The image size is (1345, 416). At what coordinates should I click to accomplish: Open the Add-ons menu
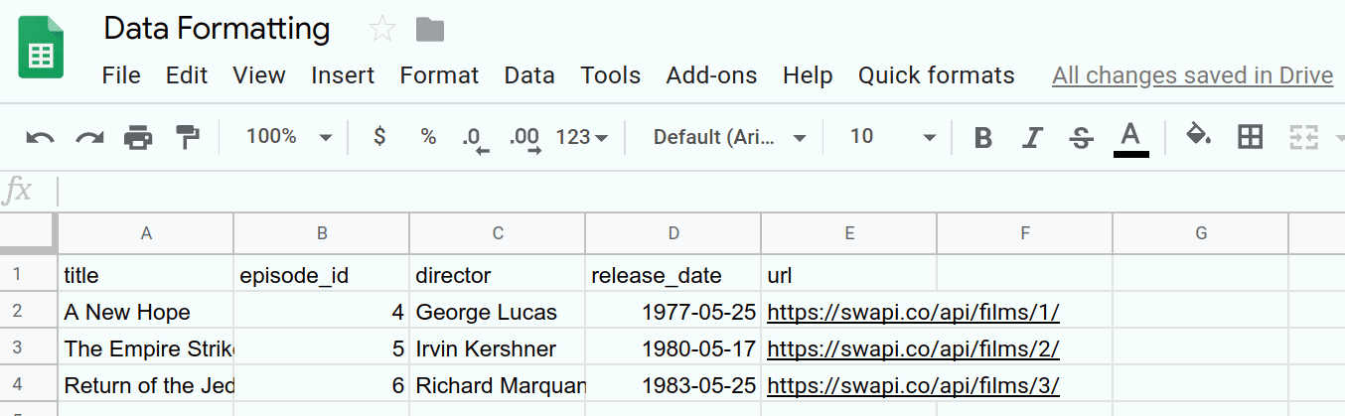711,75
